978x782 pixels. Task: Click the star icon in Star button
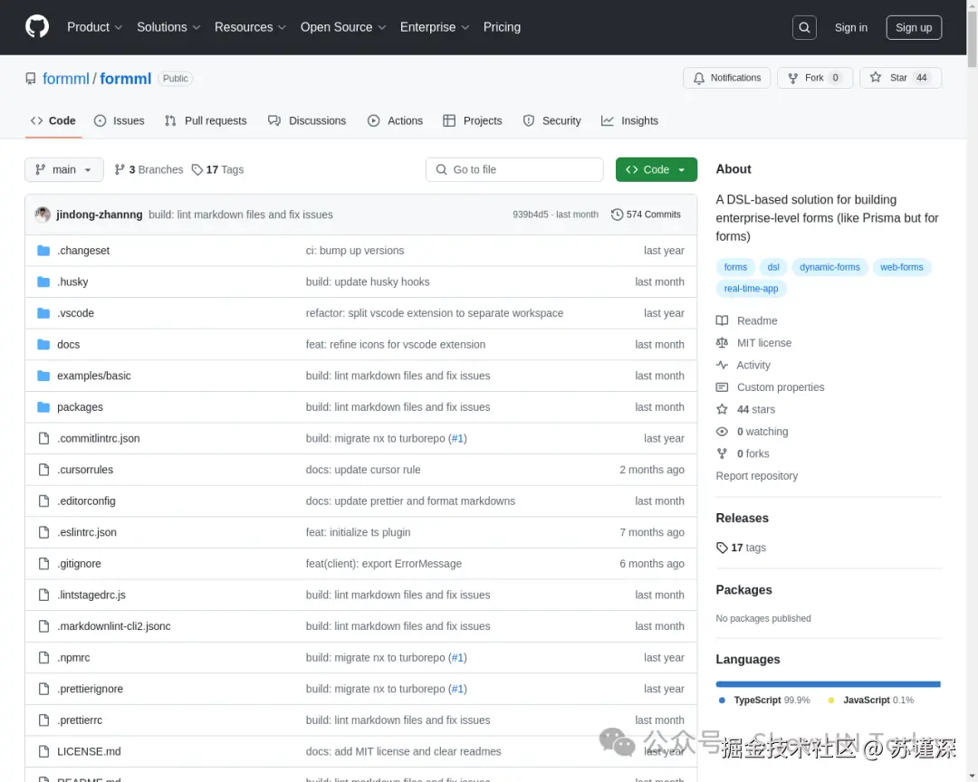pos(876,77)
